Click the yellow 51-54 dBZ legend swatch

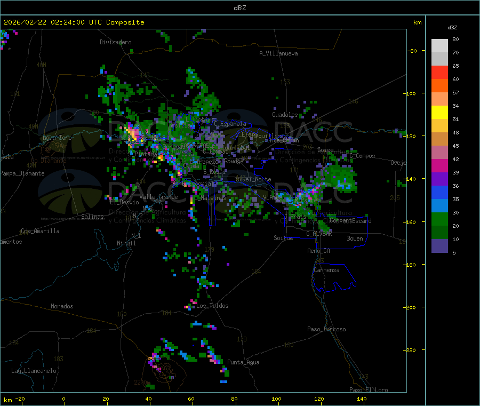[439, 113]
